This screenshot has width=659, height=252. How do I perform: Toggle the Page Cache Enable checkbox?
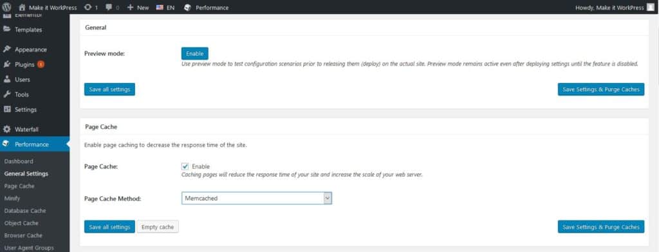185,166
